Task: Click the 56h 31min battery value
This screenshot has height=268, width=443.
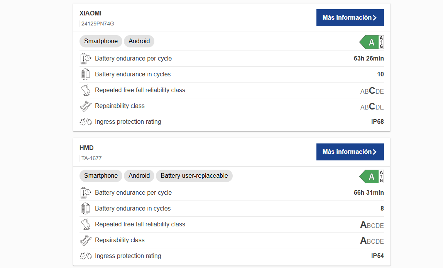Action: 369,192
